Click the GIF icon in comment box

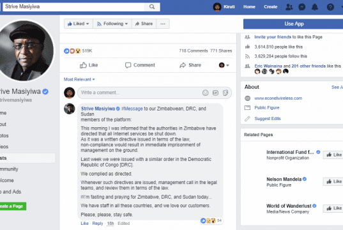click(x=215, y=93)
